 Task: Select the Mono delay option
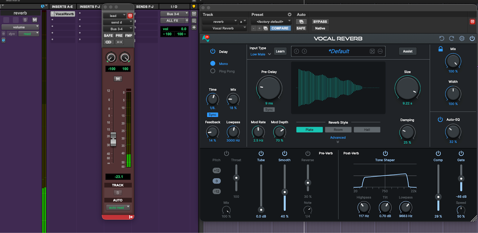click(x=213, y=63)
